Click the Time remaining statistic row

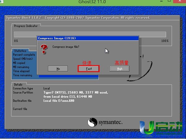tap(23, 75)
